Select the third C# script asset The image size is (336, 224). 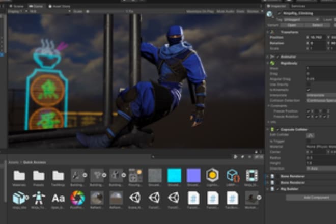[232, 198]
